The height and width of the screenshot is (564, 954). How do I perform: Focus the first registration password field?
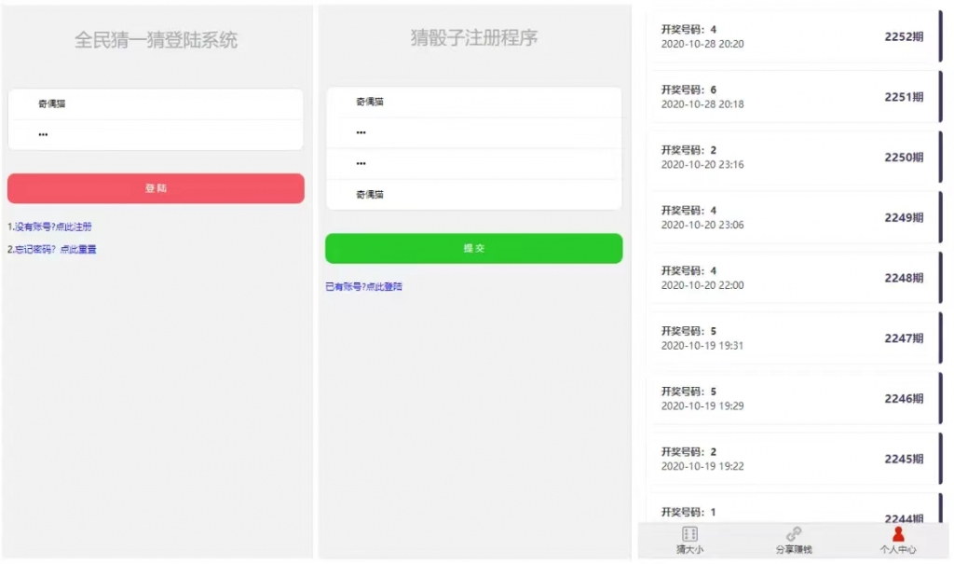pyautogui.click(x=474, y=132)
